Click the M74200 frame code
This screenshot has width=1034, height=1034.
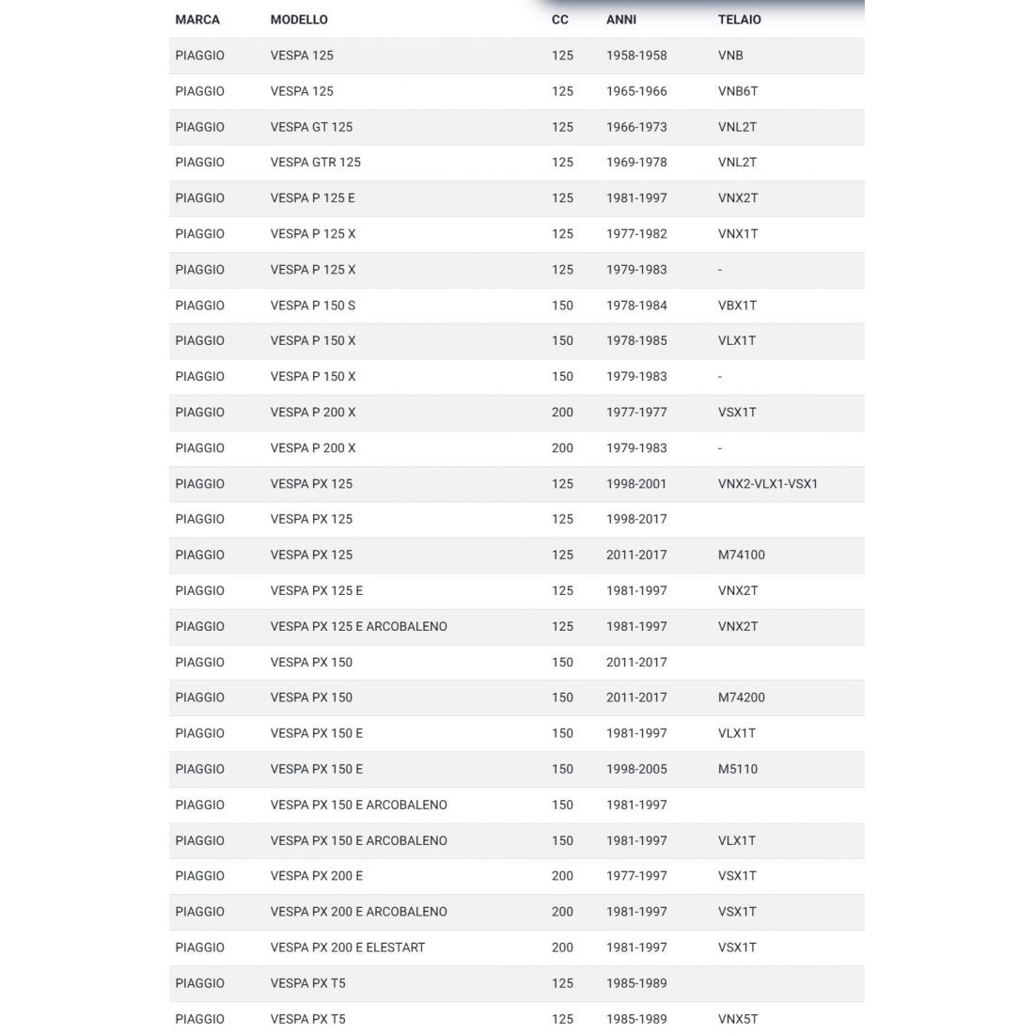click(x=742, y=697)
